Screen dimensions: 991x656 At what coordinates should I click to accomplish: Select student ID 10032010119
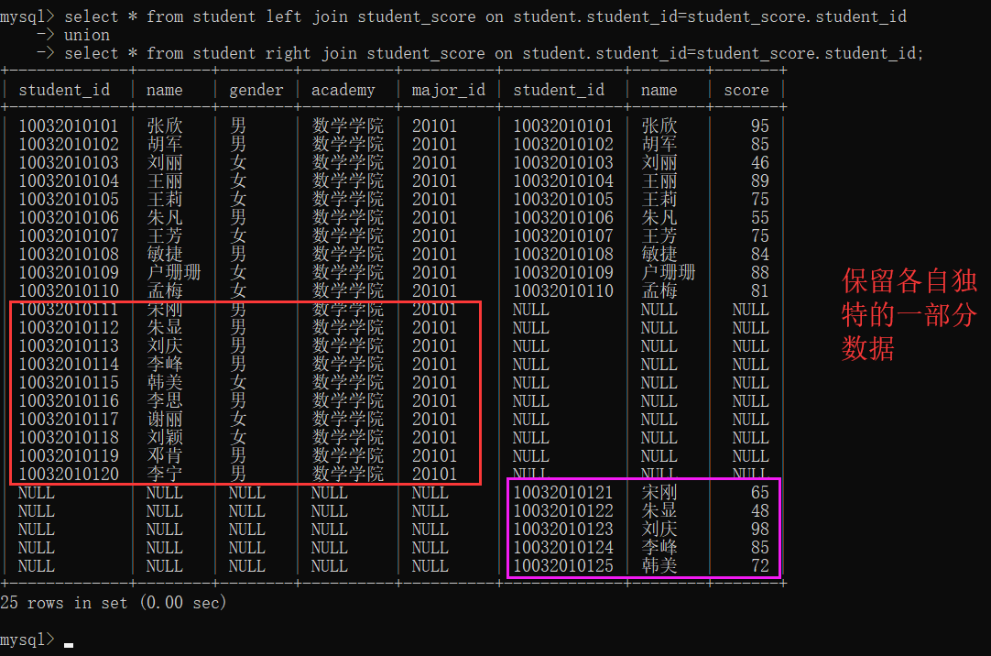69,455
